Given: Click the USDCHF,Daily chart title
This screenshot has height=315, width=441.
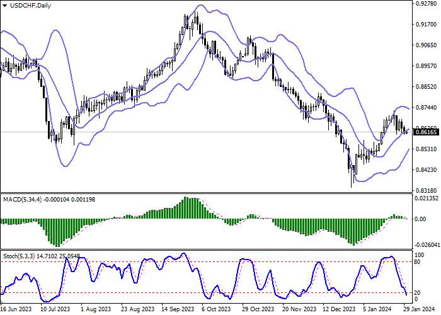Looking at the screenshot, I should pyautogui.click(x=30, y=5).
